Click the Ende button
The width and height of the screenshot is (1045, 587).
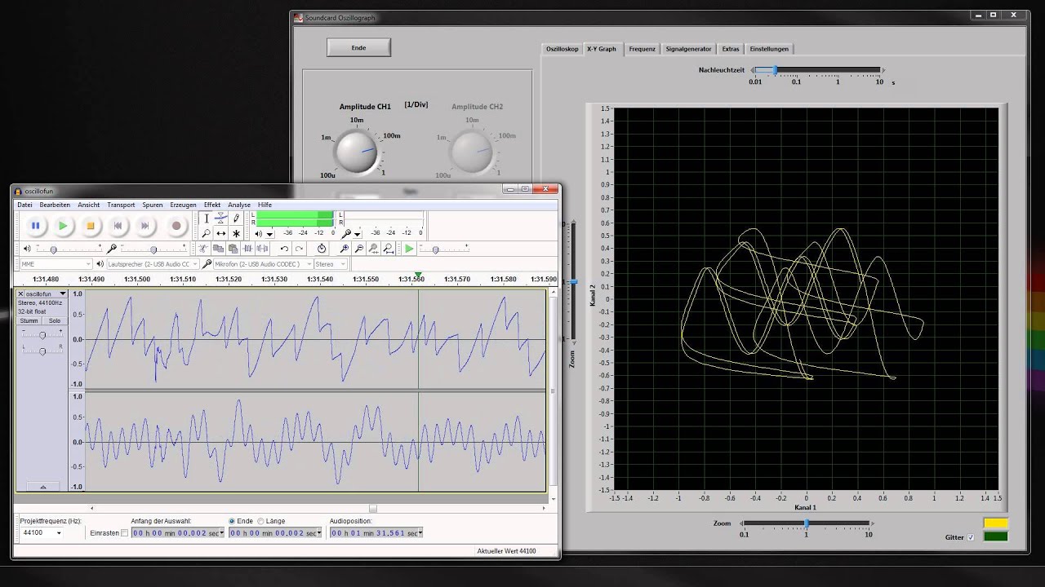coord(358,48)
